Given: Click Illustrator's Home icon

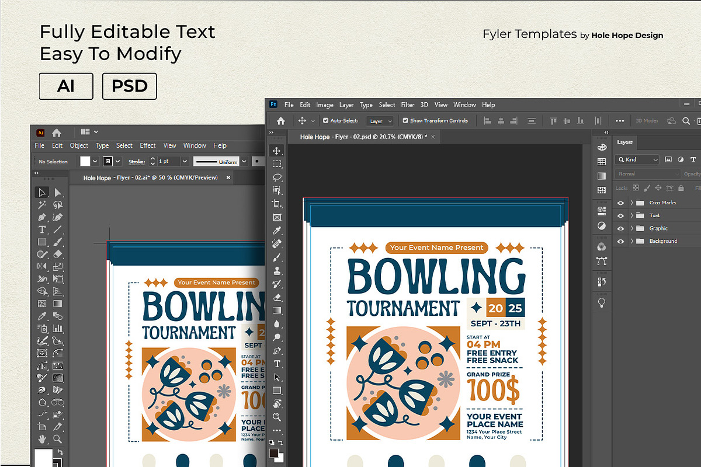Looking at the screenshot, I should 57,133.
